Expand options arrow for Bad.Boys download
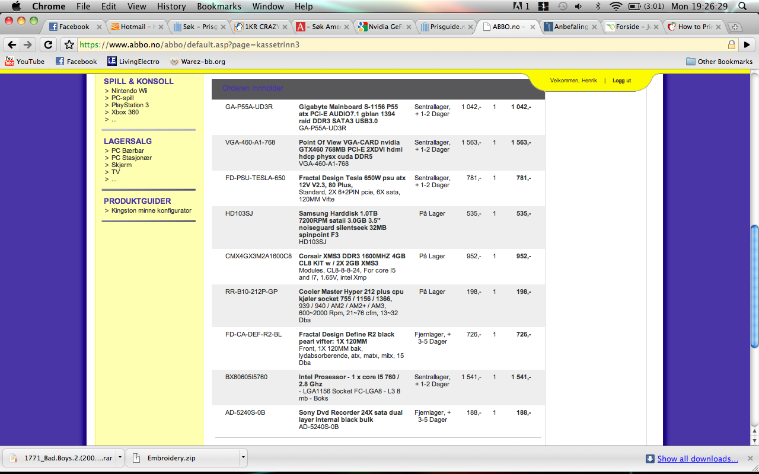 (x=120, y=458)
